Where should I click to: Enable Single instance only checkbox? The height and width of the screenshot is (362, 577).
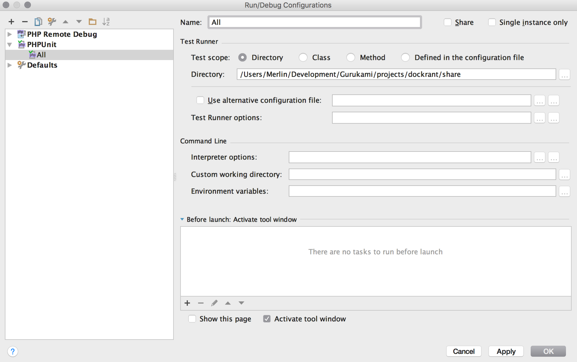(492, 22)
